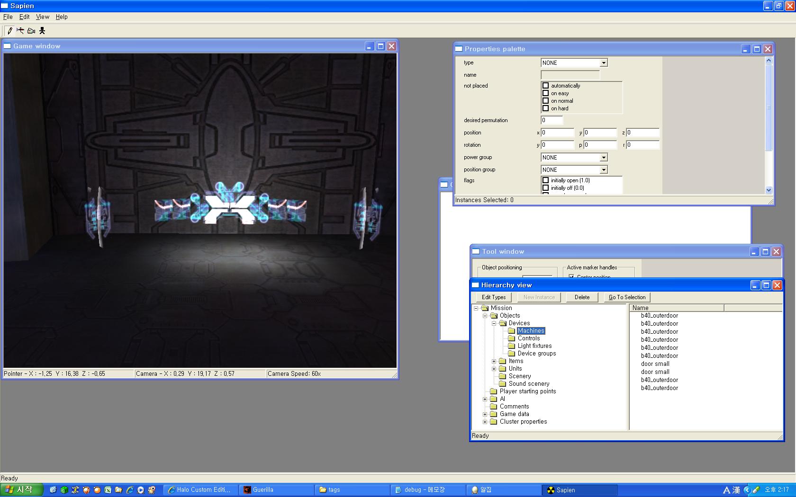Screen dimensions: 796x497
Task: Click the Go To Selection button
Action: pos(627,297)
